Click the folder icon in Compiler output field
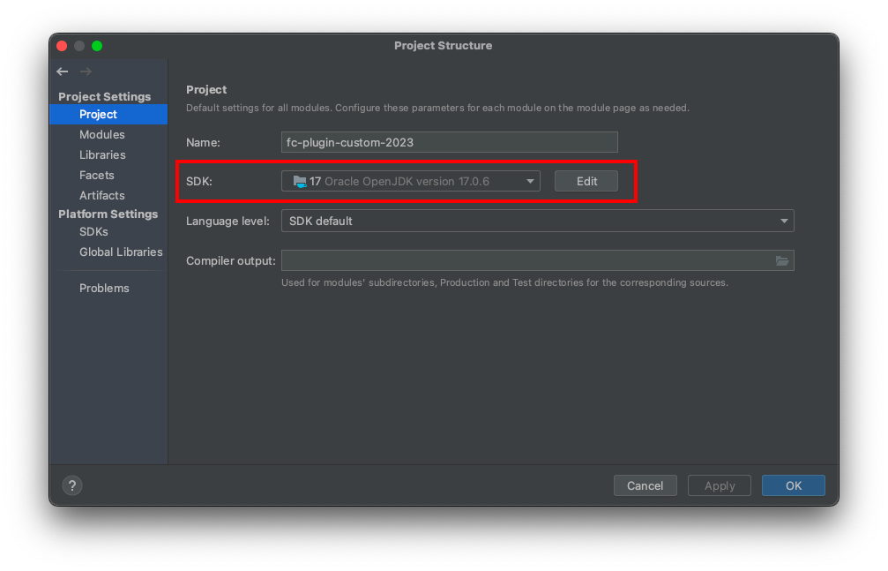Screen dimensions: 888x571 click(x=783, y=259)
